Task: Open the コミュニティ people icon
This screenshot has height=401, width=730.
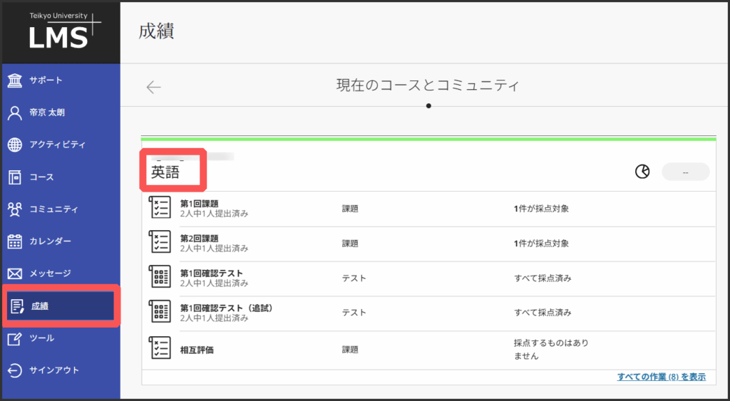Action: point(15,209)
